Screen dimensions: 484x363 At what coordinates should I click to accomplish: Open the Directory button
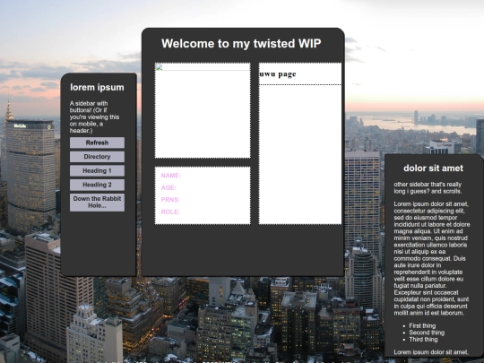(97, 157)
